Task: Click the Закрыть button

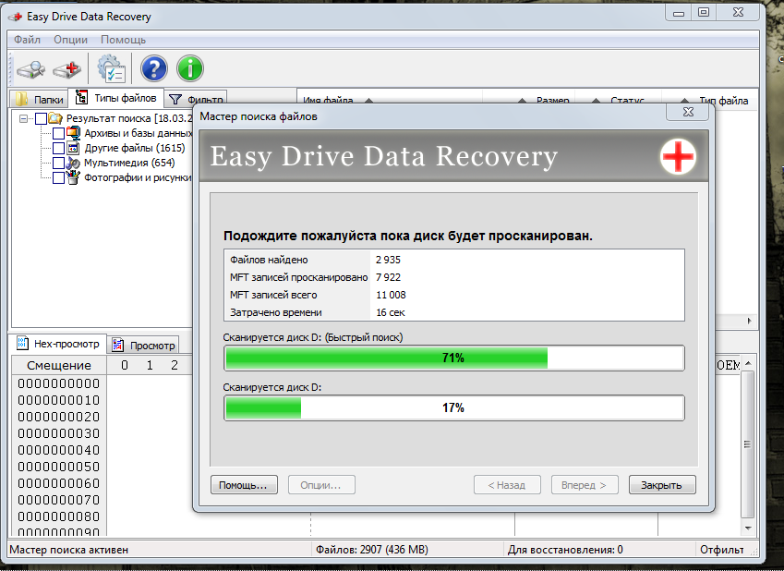Action: pyautogui.click(x=662, y=485)
